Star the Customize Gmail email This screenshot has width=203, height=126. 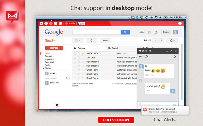click(79, 70)
